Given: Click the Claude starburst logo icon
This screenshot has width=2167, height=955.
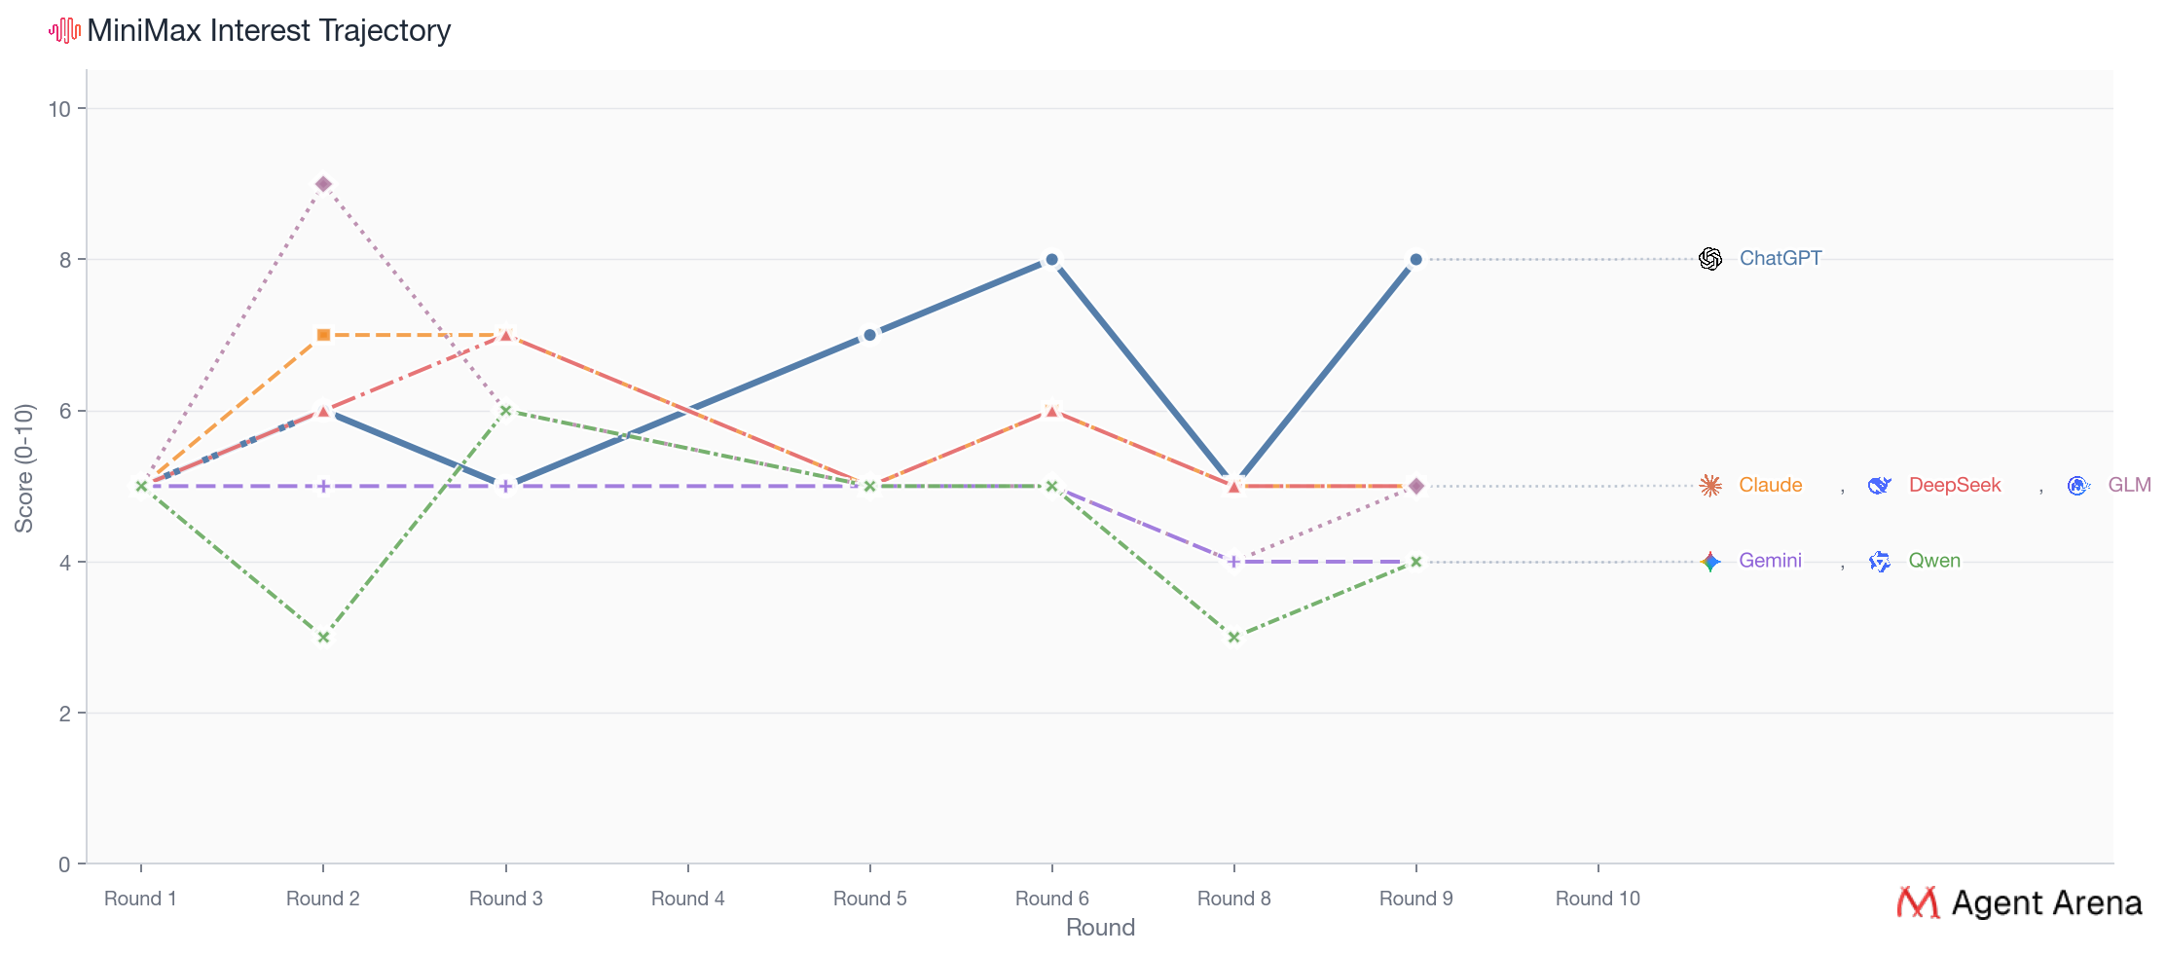Looking at the screenshot, I should (1710, 486).
